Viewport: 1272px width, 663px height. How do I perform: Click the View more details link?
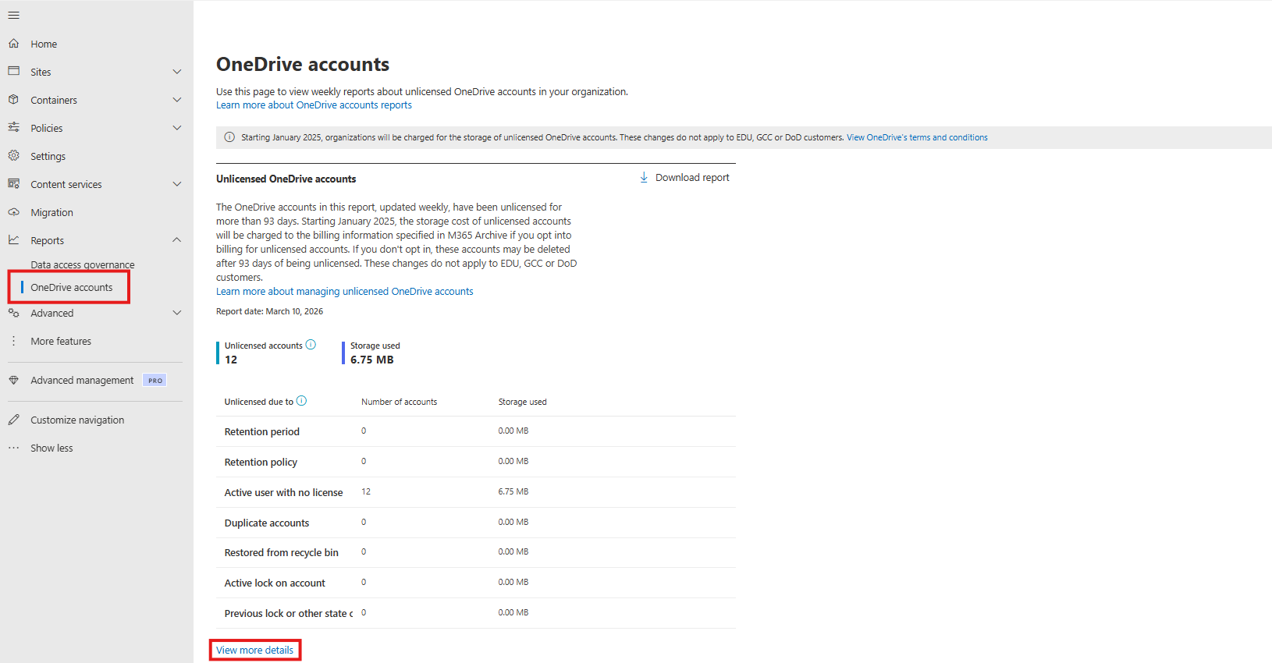(254, 650)
